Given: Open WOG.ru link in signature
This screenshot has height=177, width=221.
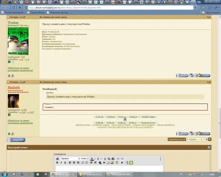Looking at the screenshot, I should (x=122, y=117).
